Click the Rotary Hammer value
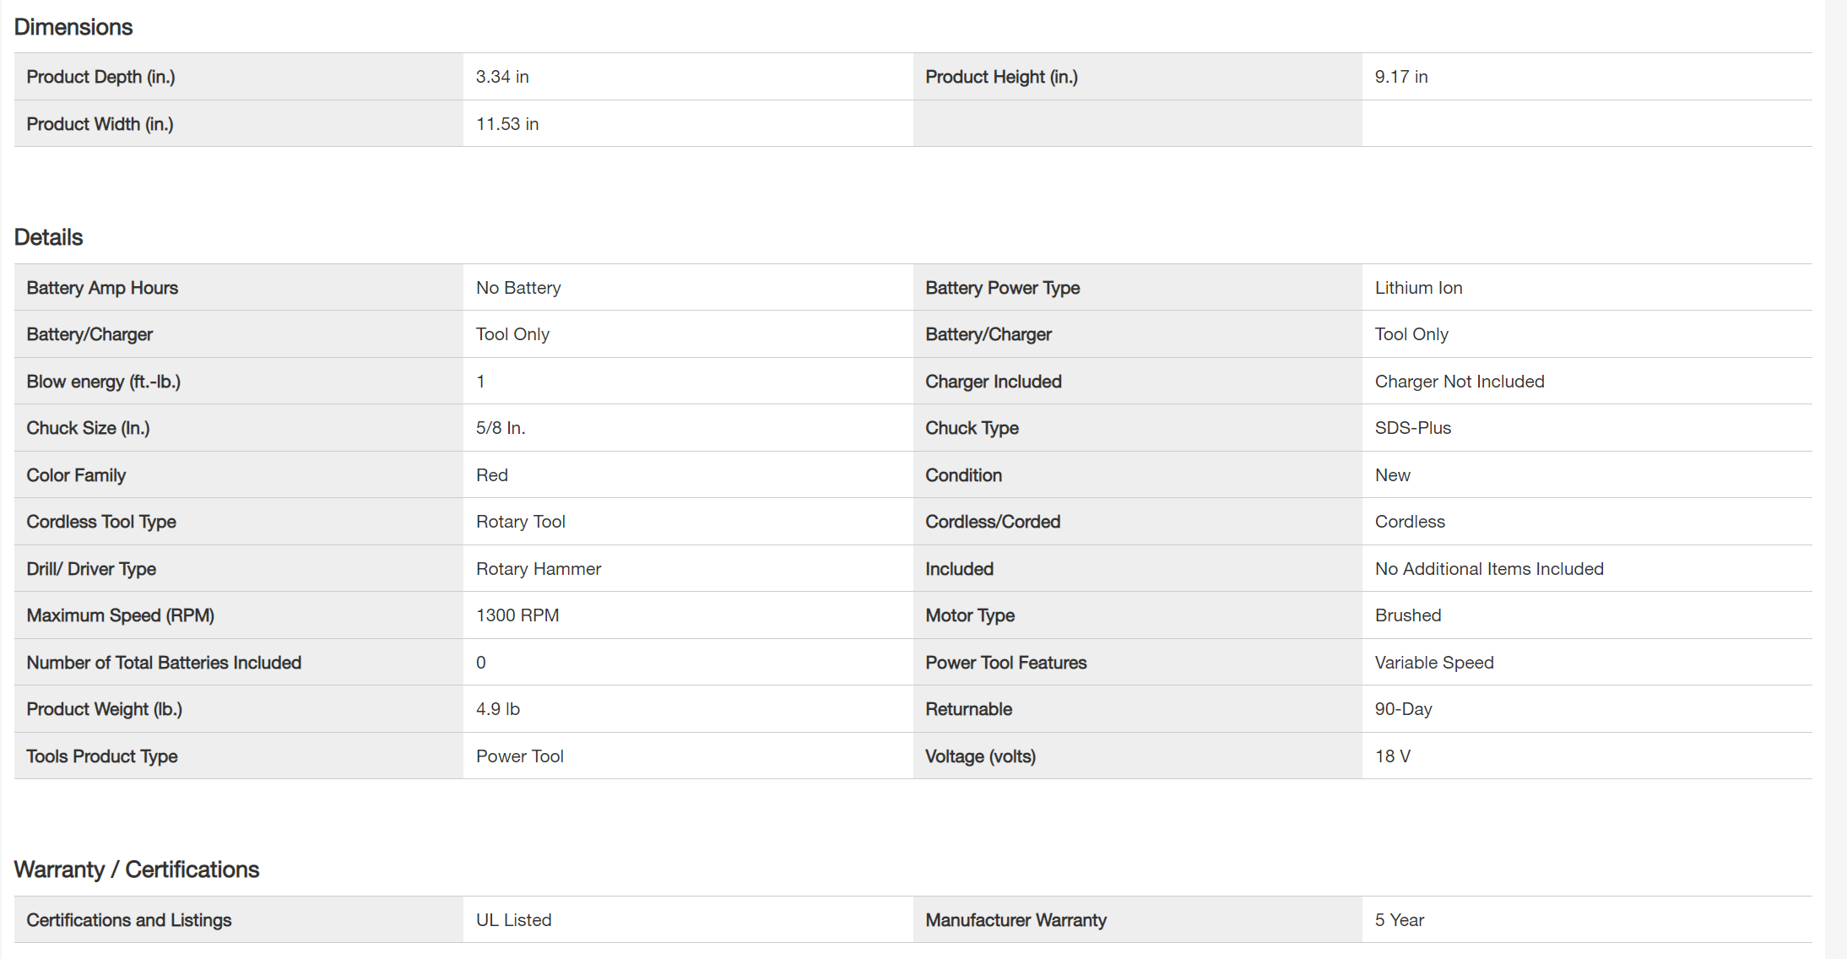 [x=539, y=569]
